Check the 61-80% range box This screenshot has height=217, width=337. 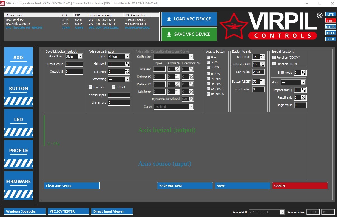pos(208,89)
